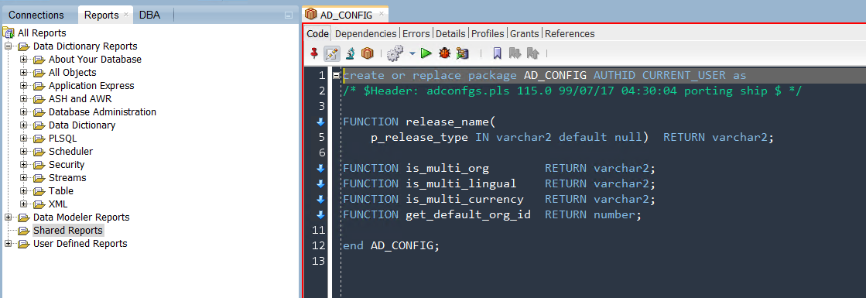Select the Data Dictionary Reports label

86,46
